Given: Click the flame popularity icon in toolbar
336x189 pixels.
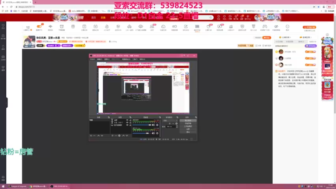Looking at the screenshot, I should pyautogui.click(x=107, y=26).
